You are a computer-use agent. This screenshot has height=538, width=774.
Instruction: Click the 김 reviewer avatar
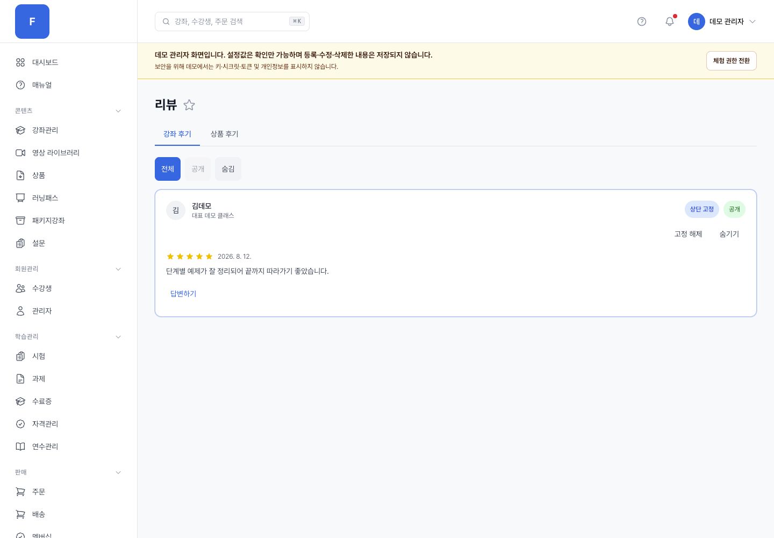tap(176, 210)
